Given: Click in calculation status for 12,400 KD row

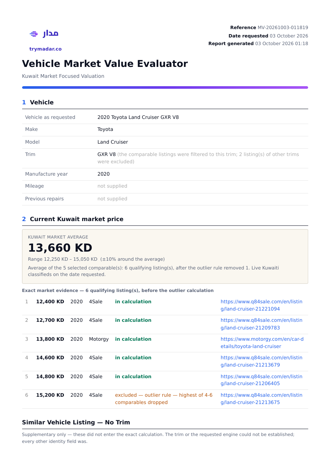Looking at the screenshot, I should [133, 302].
